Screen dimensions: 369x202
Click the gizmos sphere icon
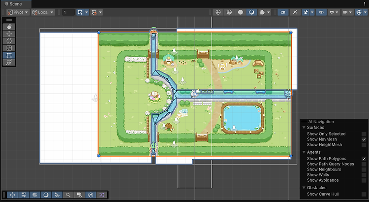click(359, 12)
